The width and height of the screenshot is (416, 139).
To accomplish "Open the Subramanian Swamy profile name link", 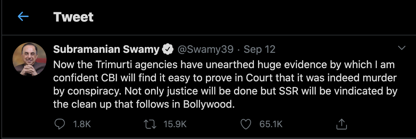I will click(x=106, y=50).
